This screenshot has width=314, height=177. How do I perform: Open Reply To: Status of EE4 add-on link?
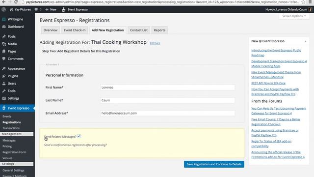(271, 144)
